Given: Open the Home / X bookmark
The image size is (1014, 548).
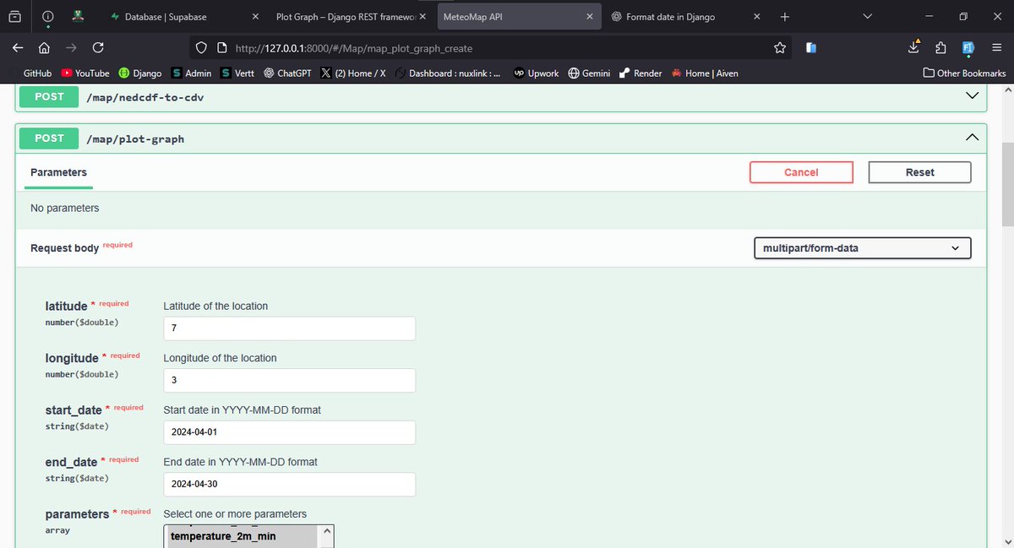Looking at the screenshot, I should coord(353,73).
